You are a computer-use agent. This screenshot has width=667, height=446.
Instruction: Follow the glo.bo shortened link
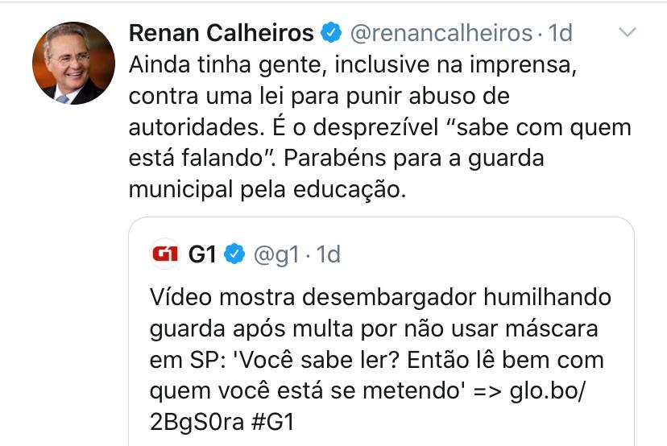click(x=367, y=407)
